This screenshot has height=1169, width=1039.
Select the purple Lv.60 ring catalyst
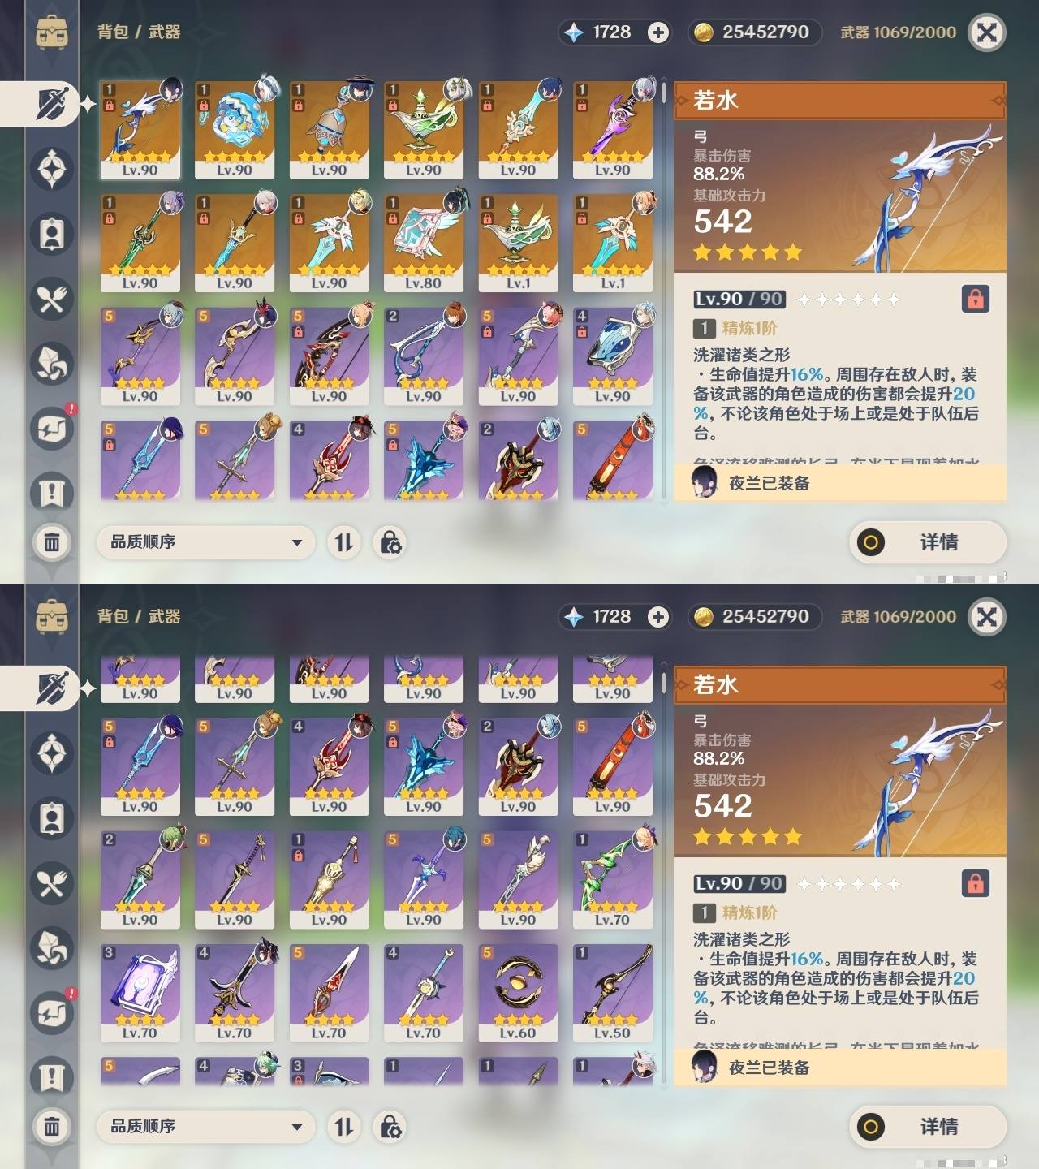pos(518,992)
